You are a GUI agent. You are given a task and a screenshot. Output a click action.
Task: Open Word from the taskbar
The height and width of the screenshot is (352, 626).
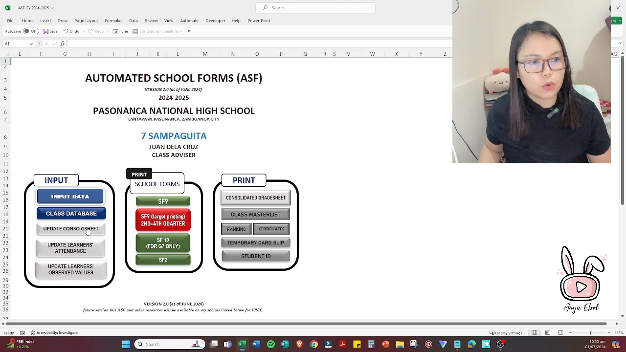[x=256, y=344]
